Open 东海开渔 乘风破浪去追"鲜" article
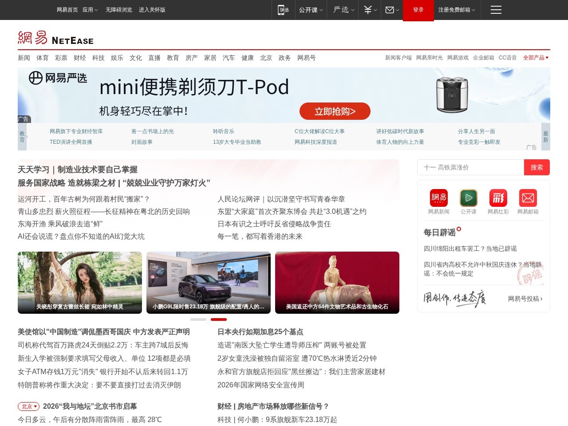 point(60,224)
